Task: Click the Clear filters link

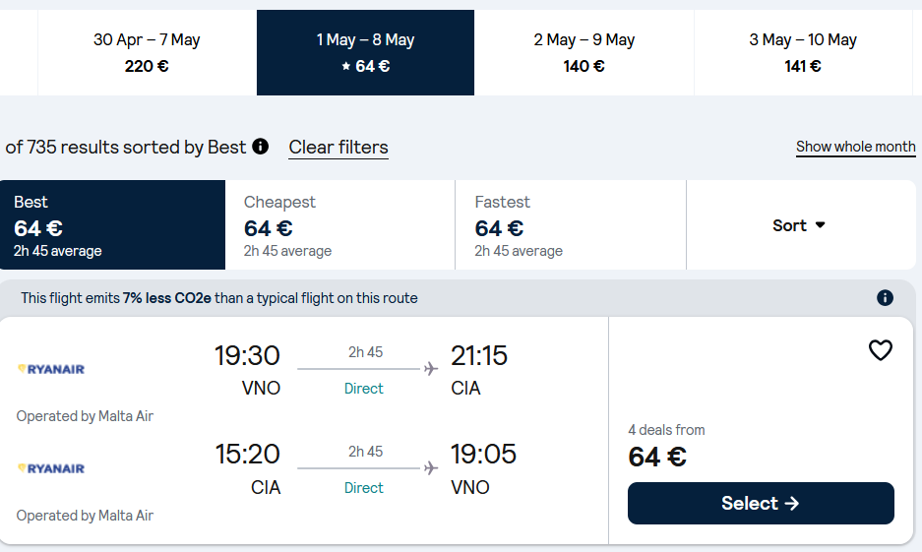Action: (x=338, y=148)
